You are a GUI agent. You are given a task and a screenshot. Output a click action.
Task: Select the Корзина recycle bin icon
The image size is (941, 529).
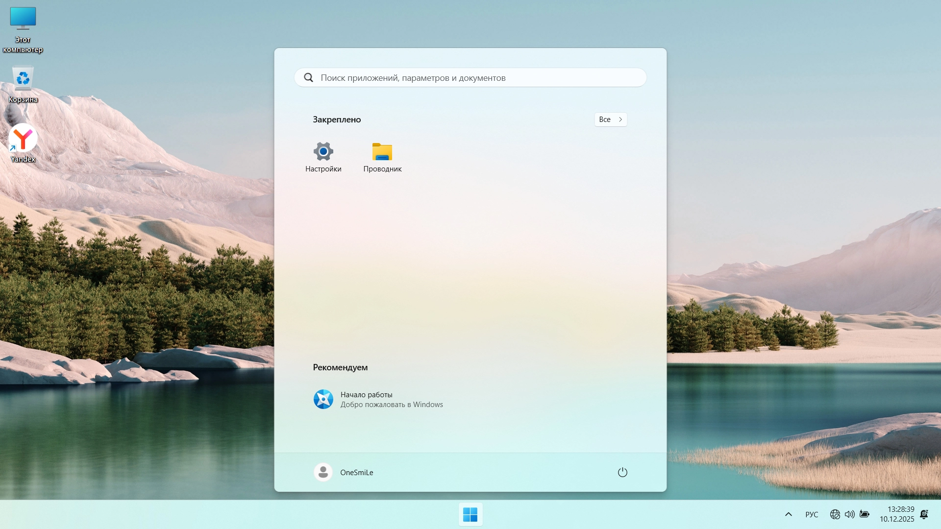point(23,84)
